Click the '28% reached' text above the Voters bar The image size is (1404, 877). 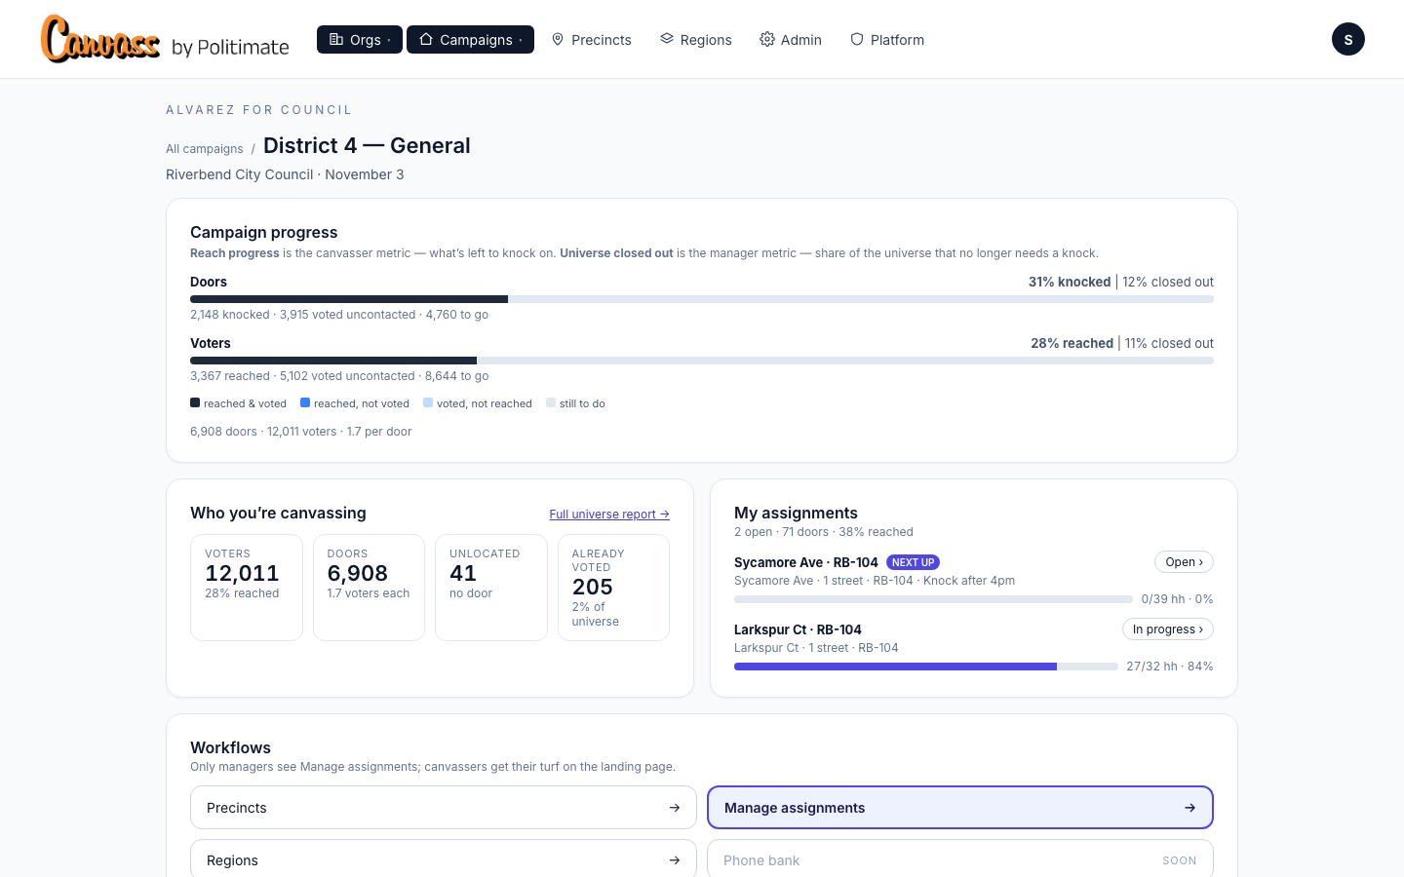pyautogui.click(x=1072, y=343)
